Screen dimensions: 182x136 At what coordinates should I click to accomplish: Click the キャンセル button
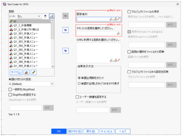point(107,131)
